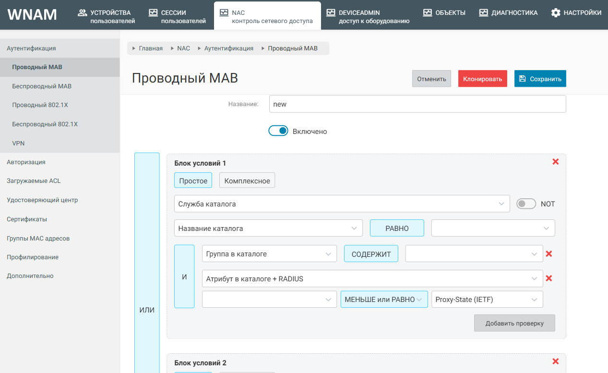Open the 'МЕНЬШЕ или РАВНО' operator dropdown

[384, 300]
